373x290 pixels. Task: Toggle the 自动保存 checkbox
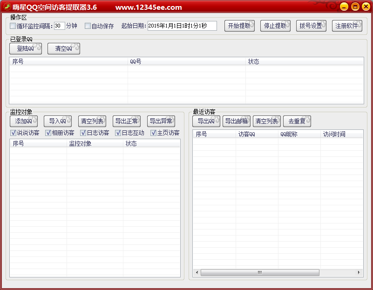[x=88, y=26]
